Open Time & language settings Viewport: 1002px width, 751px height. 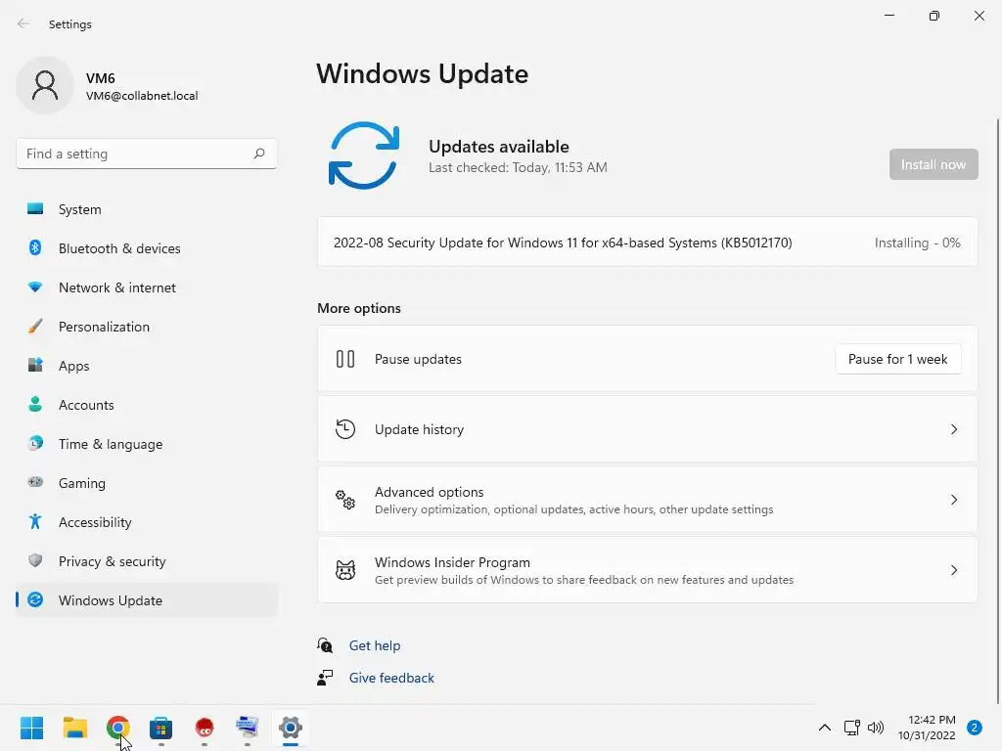147,444
